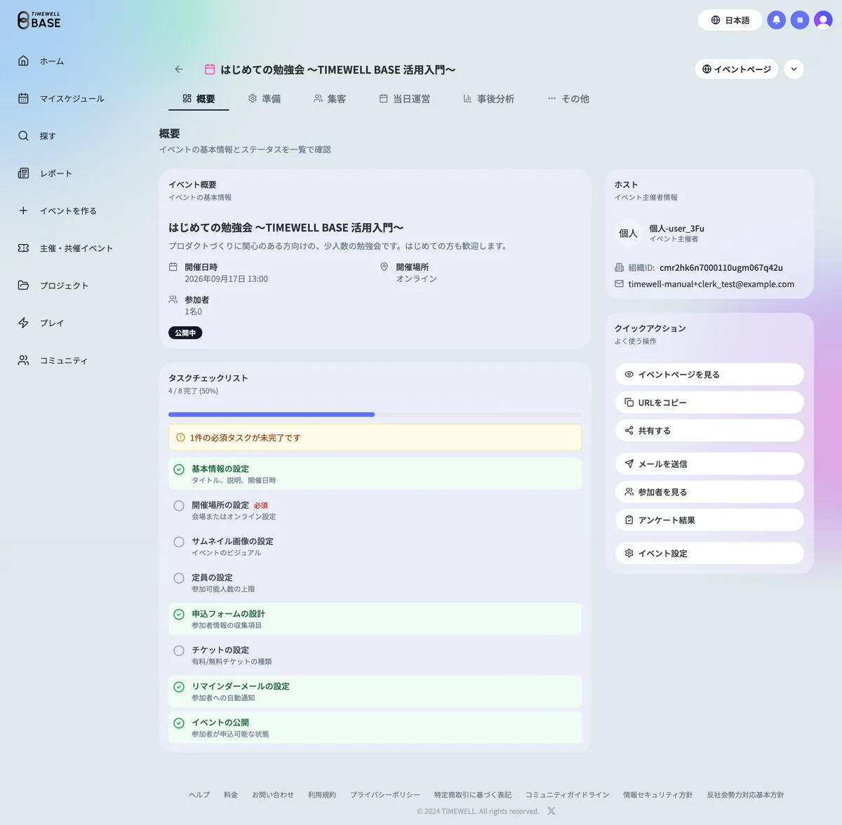Click the calendar icon beside 開催日時
The image size is (842, 825).
(x=173, y=267)
